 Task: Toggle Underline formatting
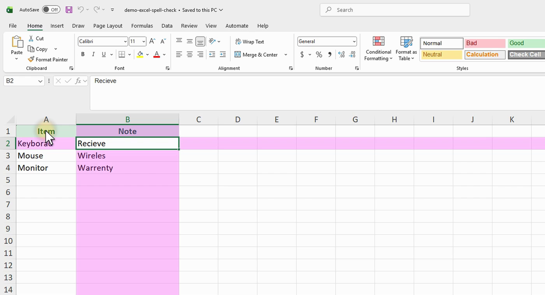click(104, 54)
